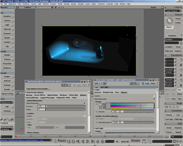Toggle the Object selection filter button
183x146 pixels.
(169, 27)
